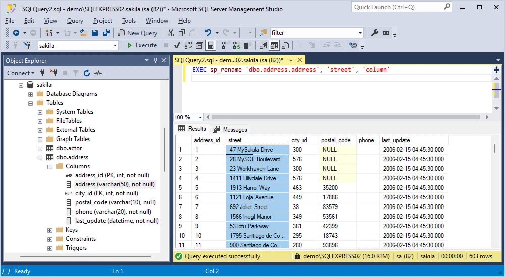Select Results to File output mode
The image size is (505, 277).
coord(285,46)
